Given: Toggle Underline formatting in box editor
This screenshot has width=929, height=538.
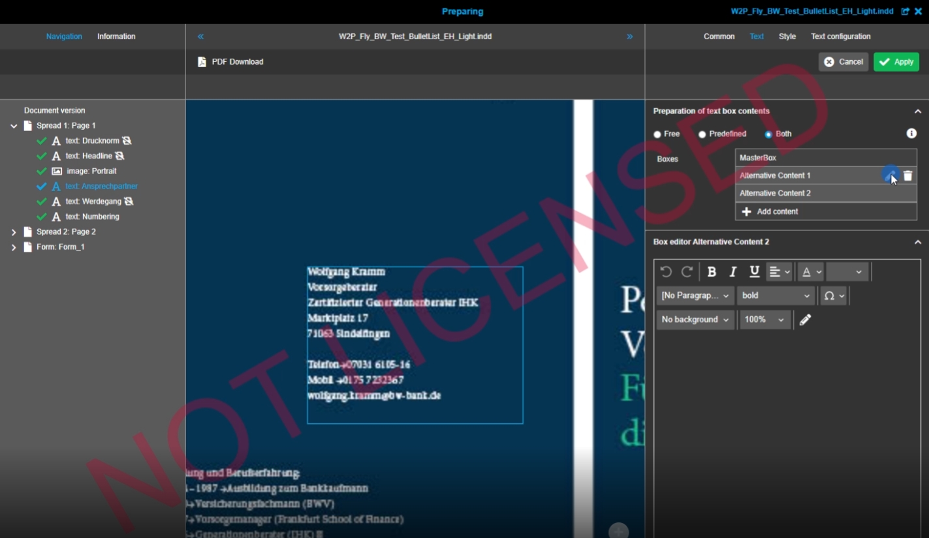Looking at the screenshot, I should (754, 272).
